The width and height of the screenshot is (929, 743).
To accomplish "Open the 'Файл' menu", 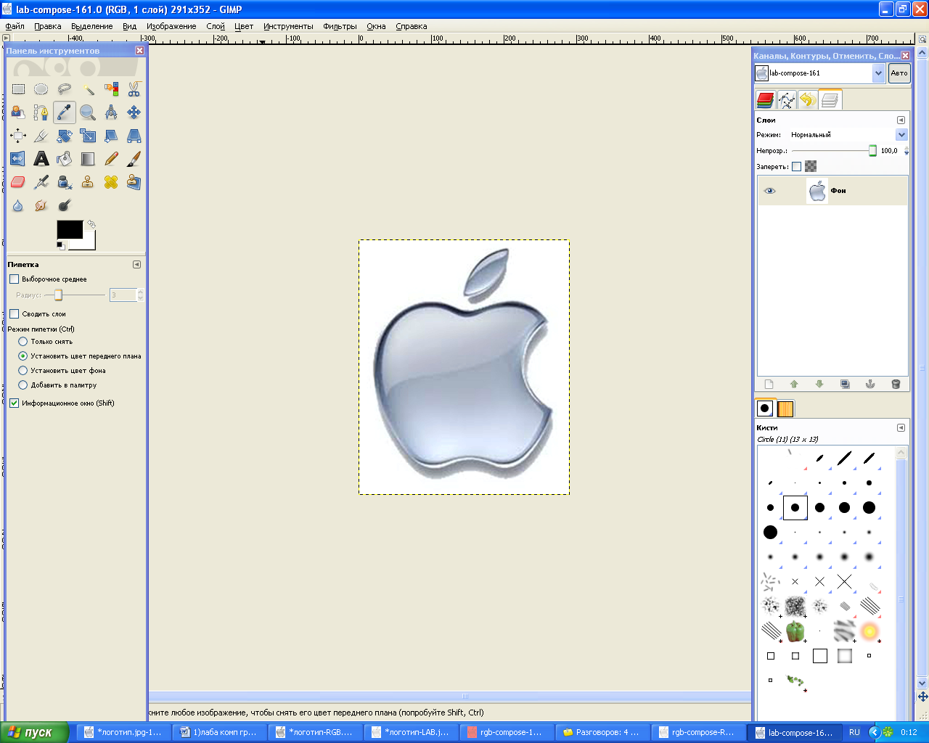I will 15,26.
